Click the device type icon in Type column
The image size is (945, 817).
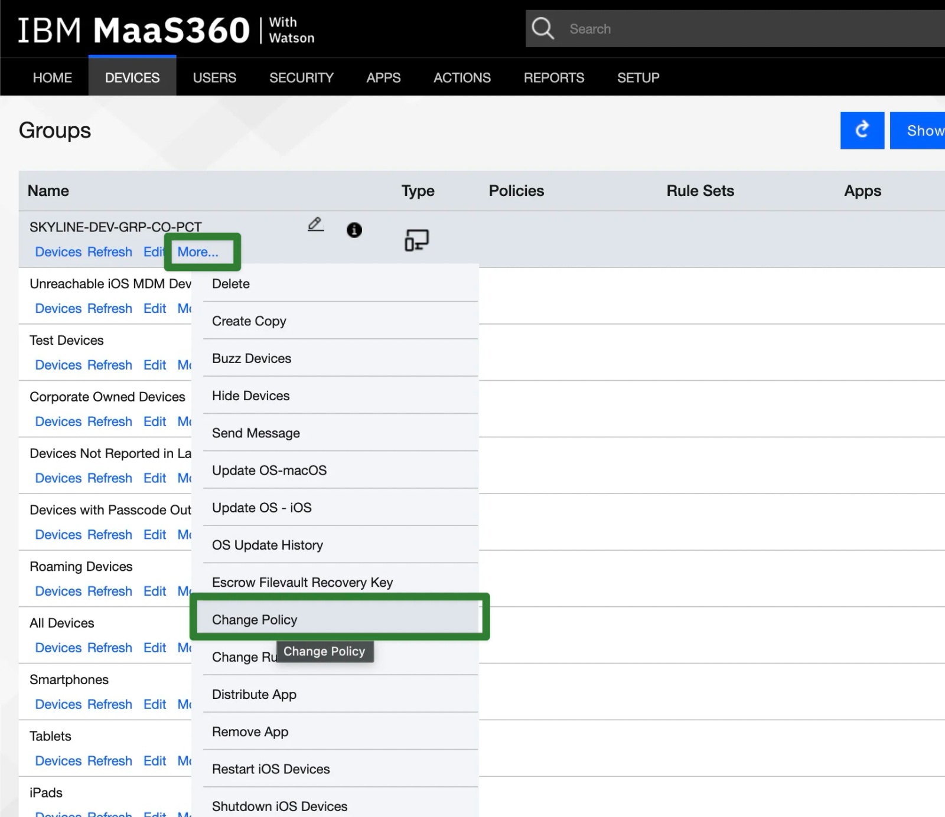coord(416,240)
